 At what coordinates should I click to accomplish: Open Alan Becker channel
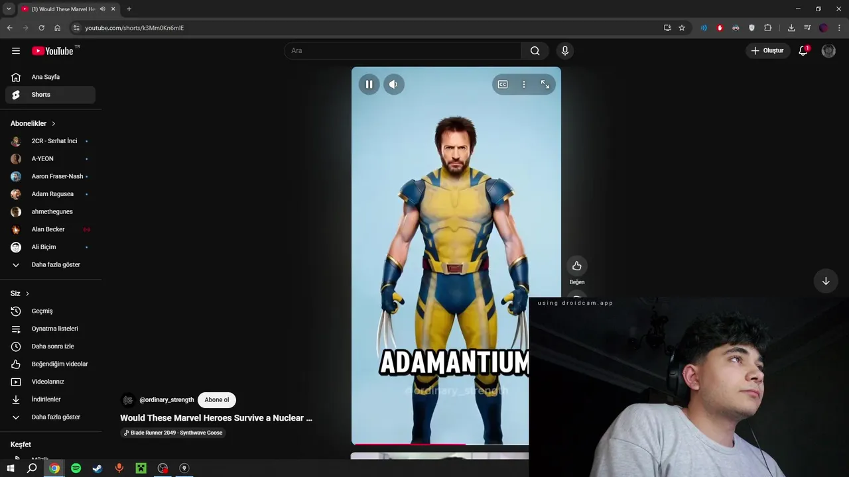pos(50,229)
